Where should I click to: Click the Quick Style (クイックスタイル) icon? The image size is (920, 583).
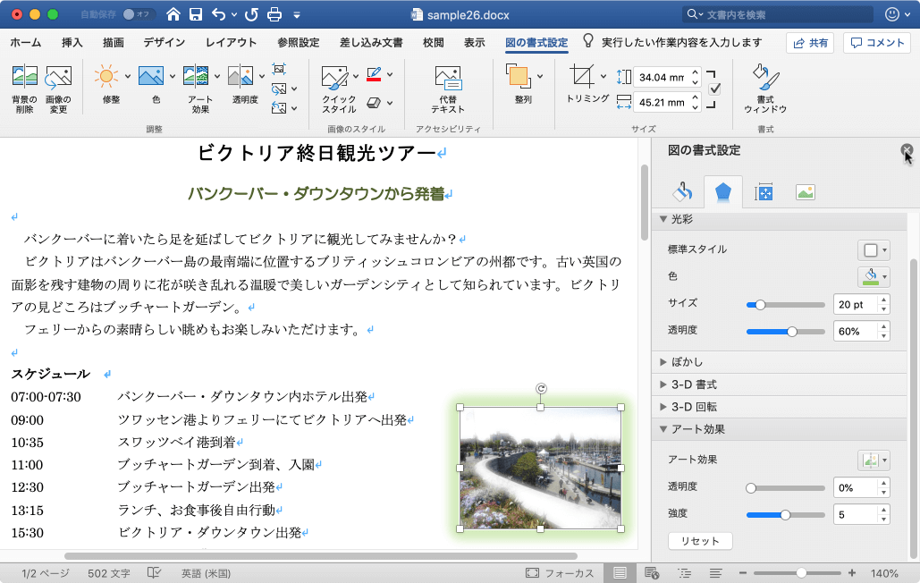(334, 78)
